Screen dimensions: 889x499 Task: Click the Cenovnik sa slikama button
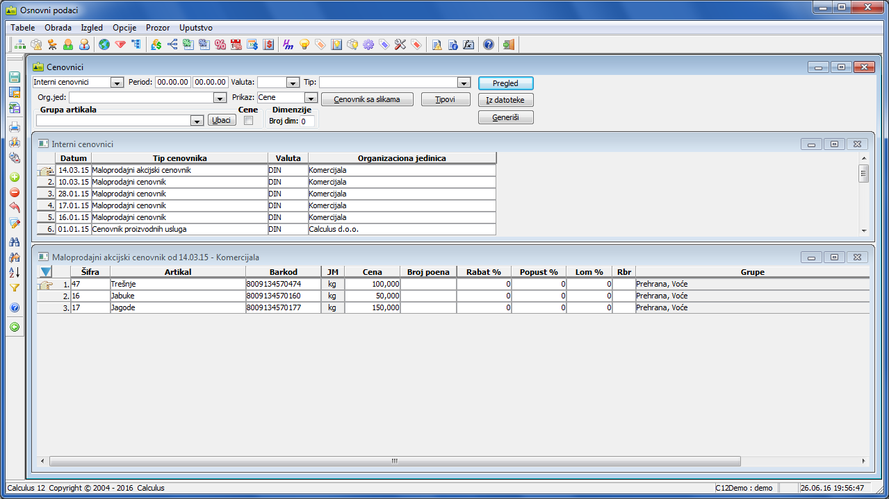tap(367, 99)
